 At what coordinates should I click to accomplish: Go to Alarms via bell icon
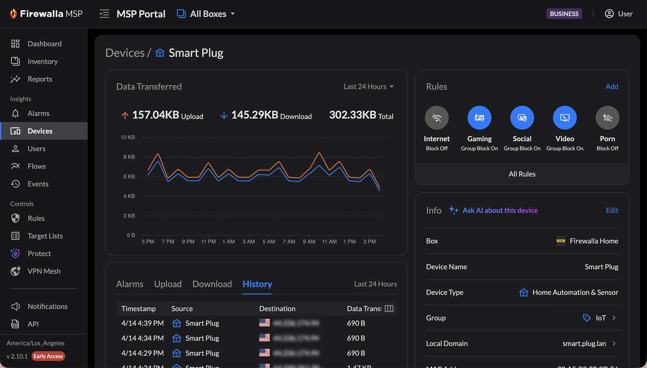coord(15,113)
